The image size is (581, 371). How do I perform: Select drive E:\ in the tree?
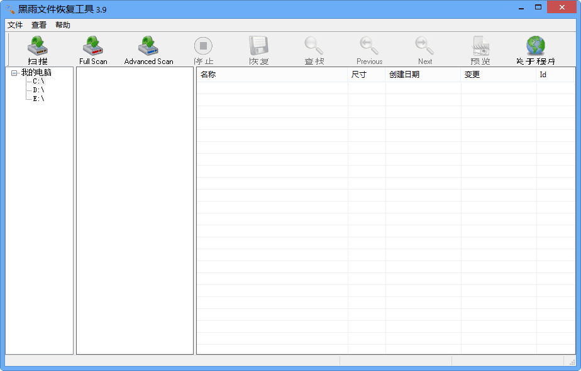(38, 99)
